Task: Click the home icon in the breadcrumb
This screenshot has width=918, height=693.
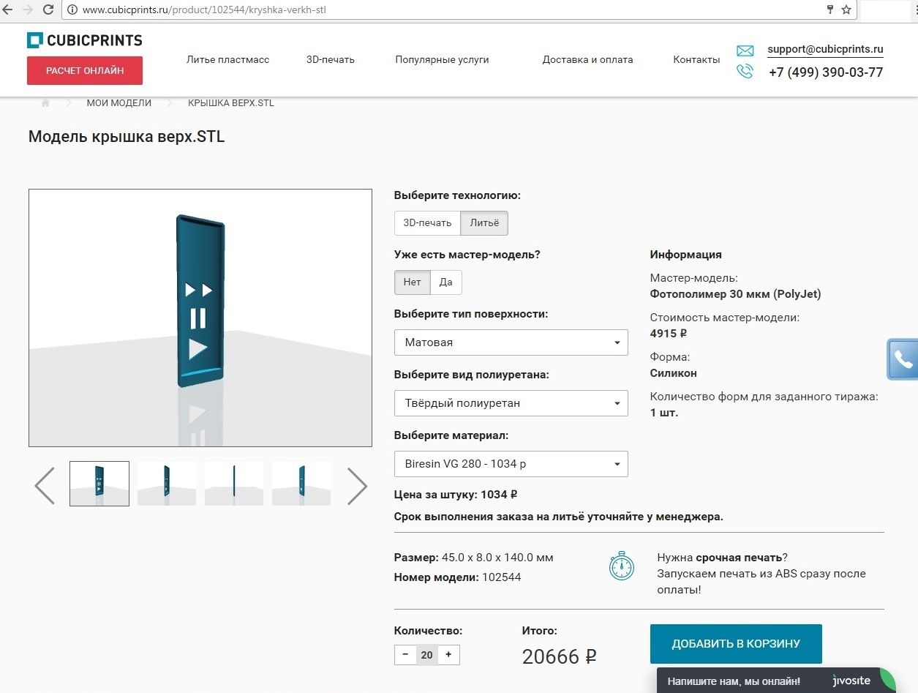Action: (45, 102)
